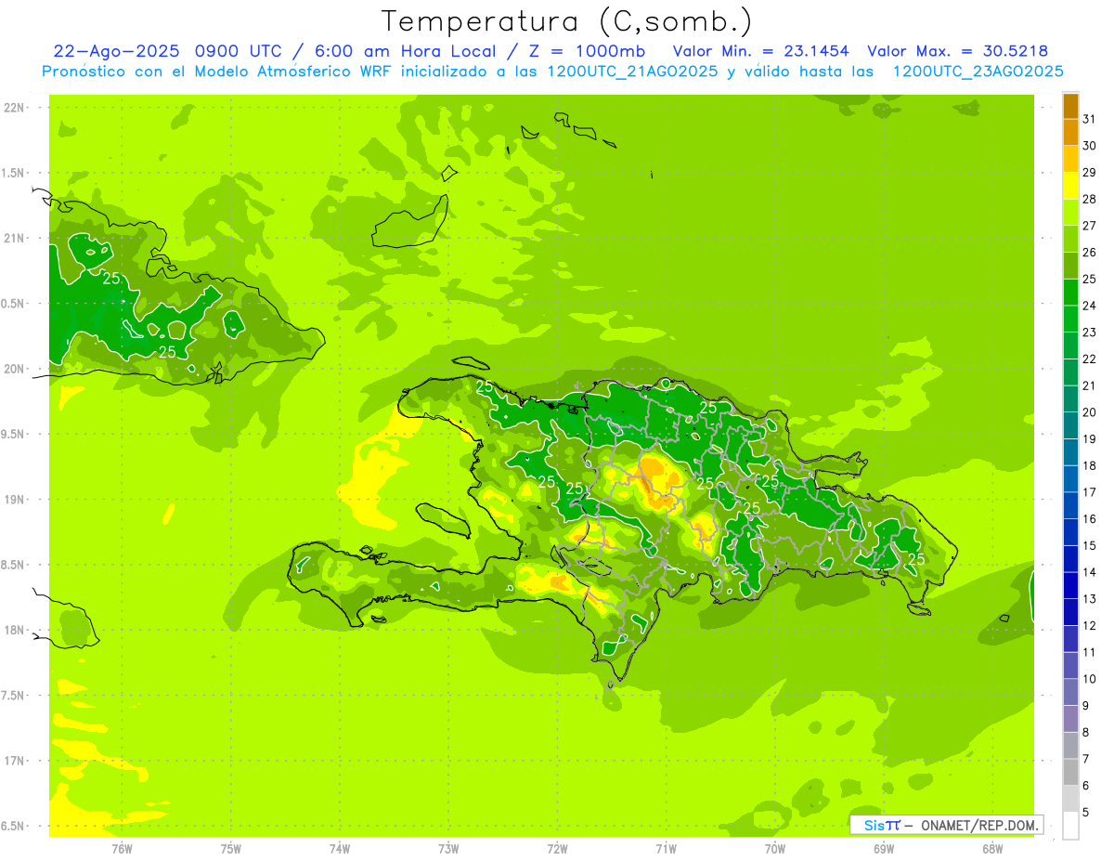Select the '8.5N' latitude tick label

[14, 565]
